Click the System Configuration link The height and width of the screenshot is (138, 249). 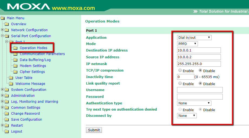[x=29, y=90]
